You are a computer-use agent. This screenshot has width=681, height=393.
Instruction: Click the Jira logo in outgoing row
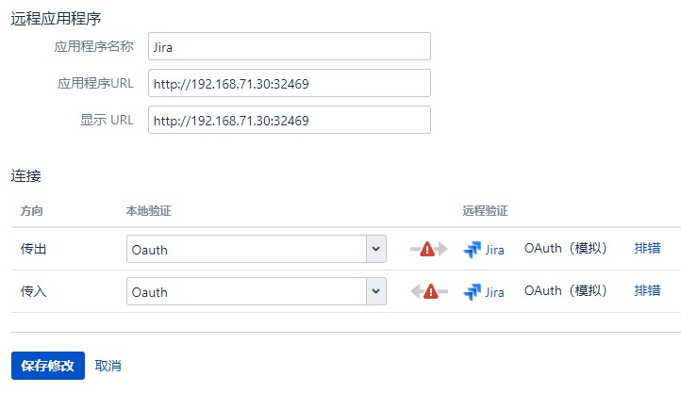[473, 250]
